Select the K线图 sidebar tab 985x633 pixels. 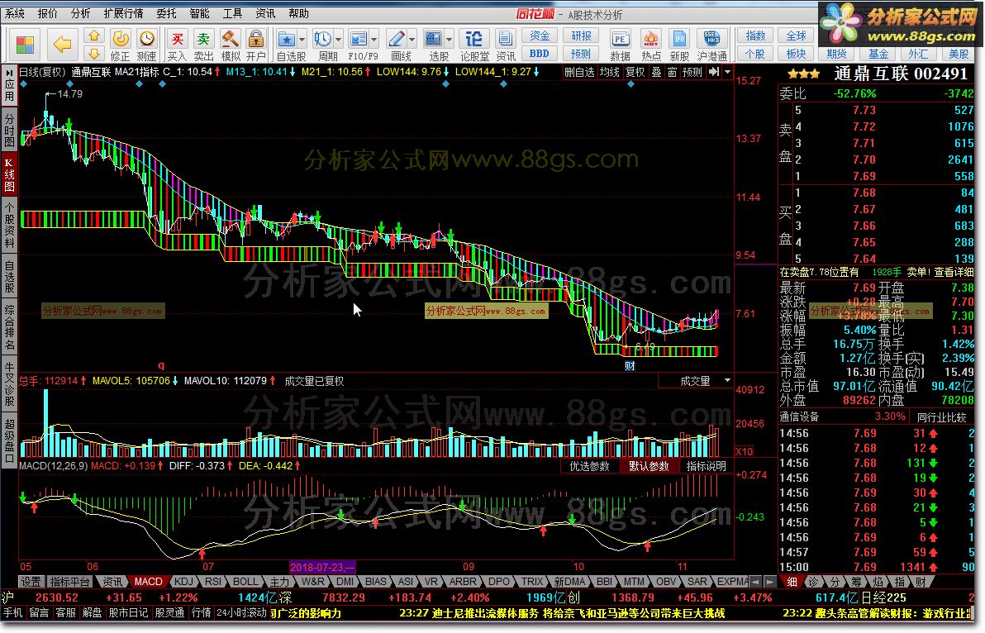point(9,174)
